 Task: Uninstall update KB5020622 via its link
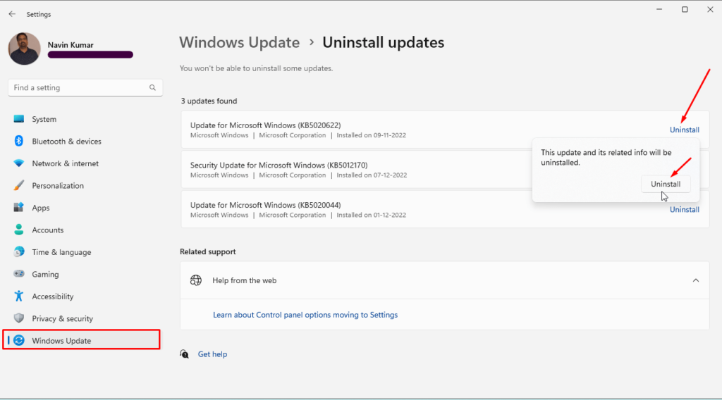point(684,130)
